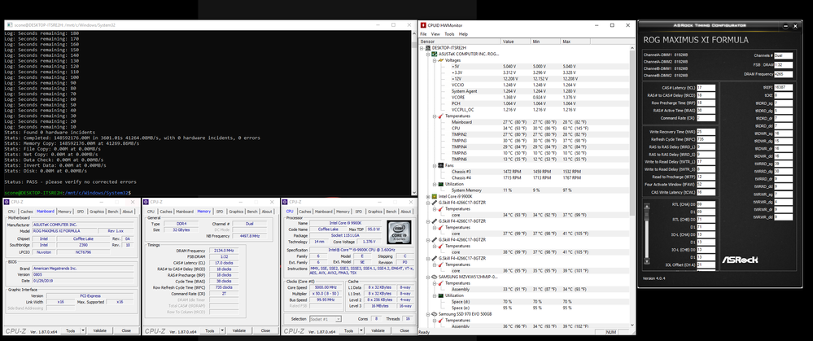Click the DRAM Frequency field in ASRock configurator
813x341 pixels.
click(x=784, y=74)
